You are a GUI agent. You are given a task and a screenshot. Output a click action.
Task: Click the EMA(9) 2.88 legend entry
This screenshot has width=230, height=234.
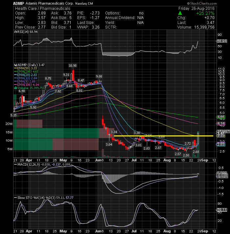(25, 81)
